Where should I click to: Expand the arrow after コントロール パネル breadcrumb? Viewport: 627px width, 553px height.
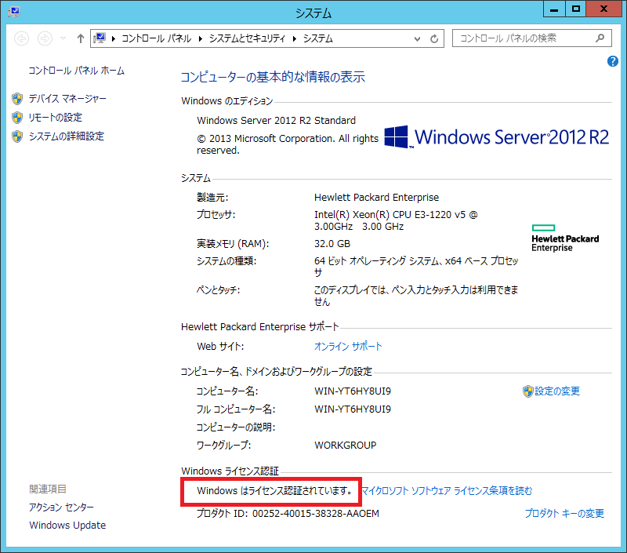[201, 38]
